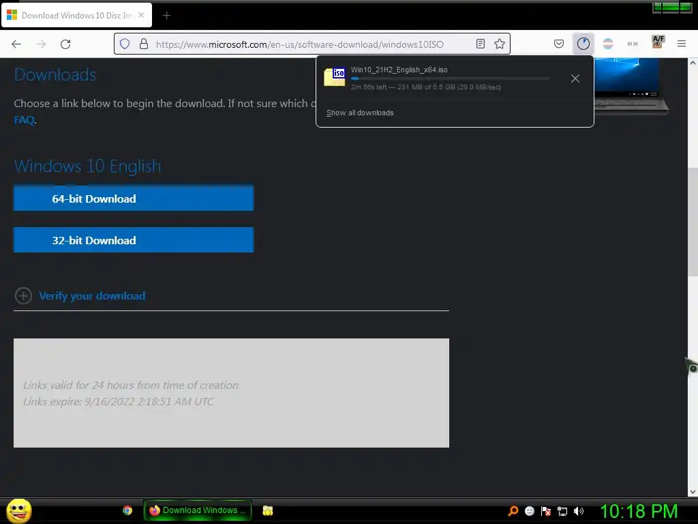The height and width of the screenshot is (524, 698).
Task: Click the links expire date text
Action: tap(118, 401)
